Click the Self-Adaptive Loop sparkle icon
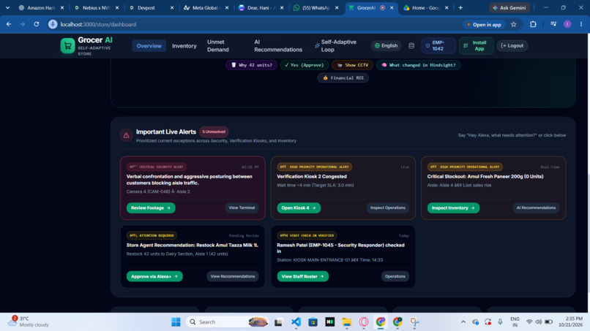Image resolution: width=590 pixels, height=331 pixels. point(317,46)
